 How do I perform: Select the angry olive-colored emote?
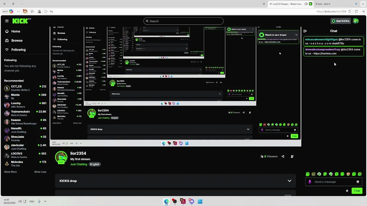click(313, 174)
